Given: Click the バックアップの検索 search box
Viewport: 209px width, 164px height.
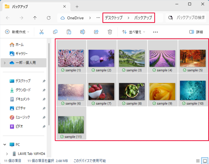Looking at the screenshot, I should pos(186,18).
